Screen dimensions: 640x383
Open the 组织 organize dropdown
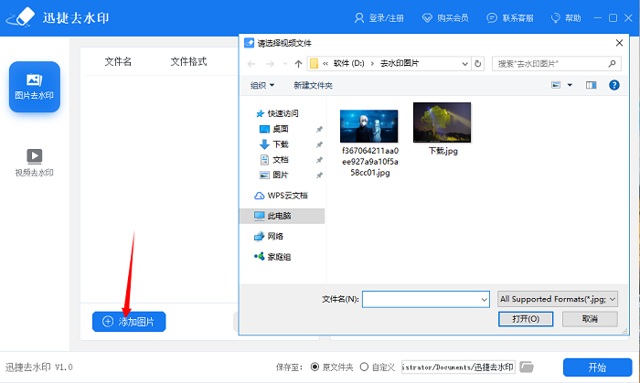click(262, 85)
